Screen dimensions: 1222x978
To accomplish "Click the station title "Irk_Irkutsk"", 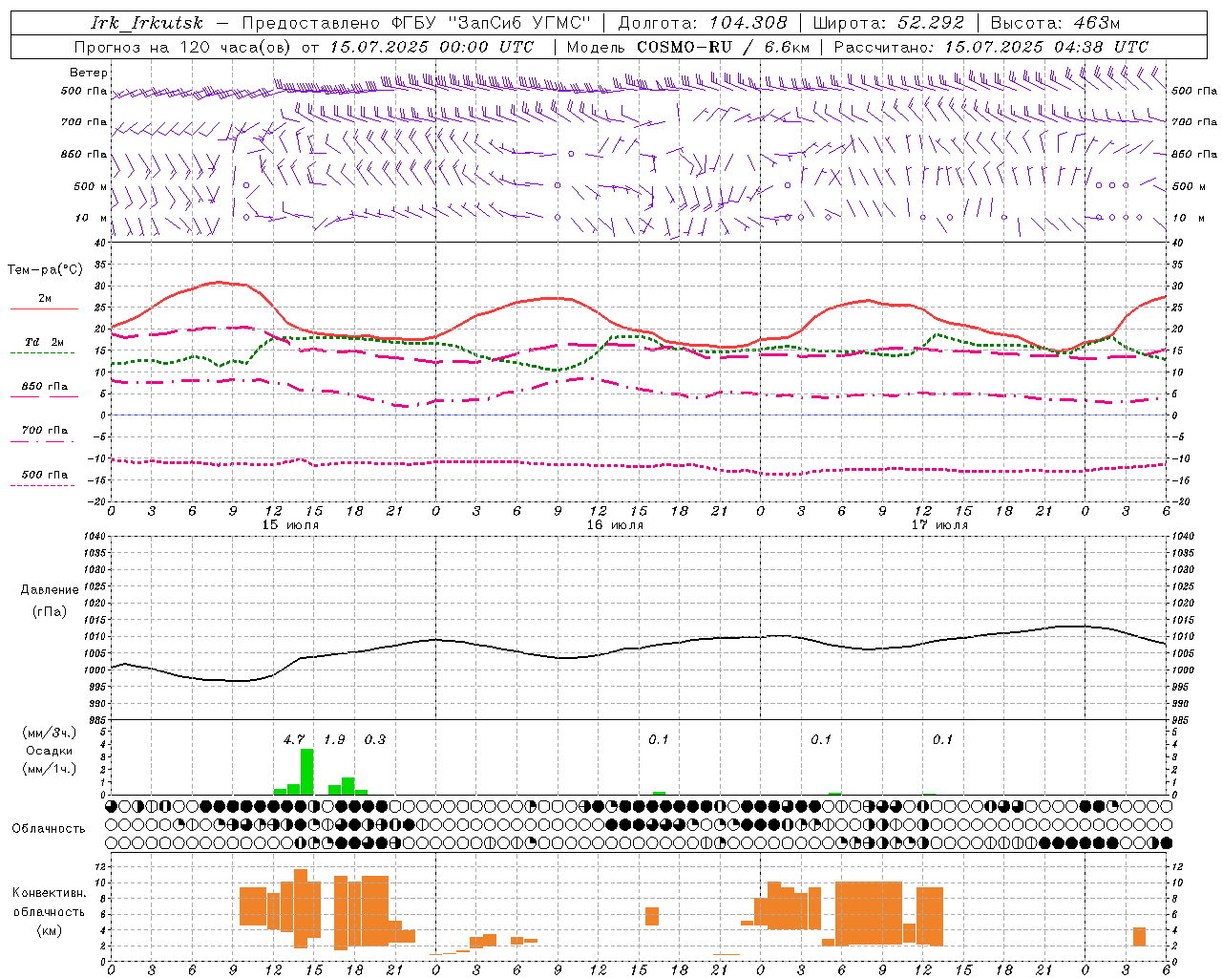I will coord(147,23).
